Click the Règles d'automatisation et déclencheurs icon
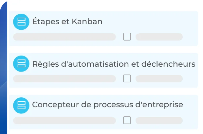 (21, 64)
